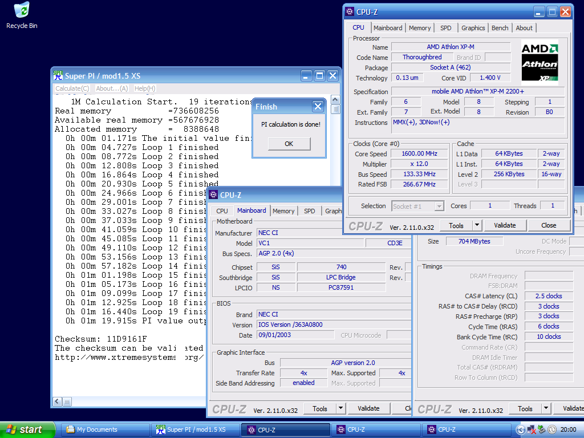
Task: Click left arrow of Super PI horizontal scrollbar
Action: (58, 401)
